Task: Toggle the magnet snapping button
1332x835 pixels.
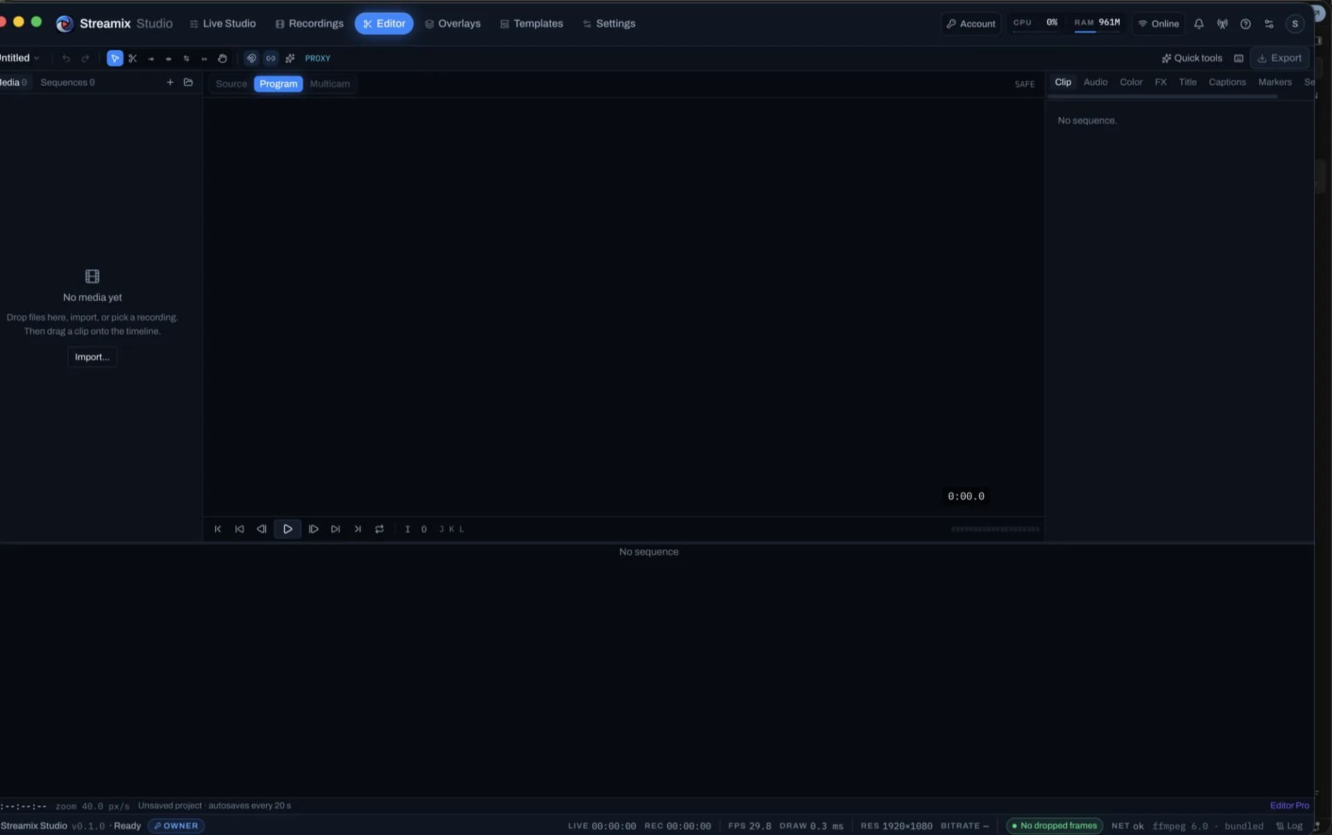Action: (x=252, y=58)
